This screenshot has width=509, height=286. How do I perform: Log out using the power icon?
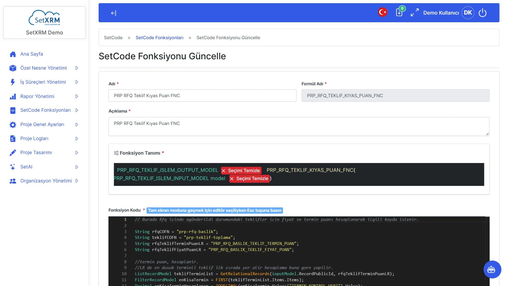click(482, 13)
